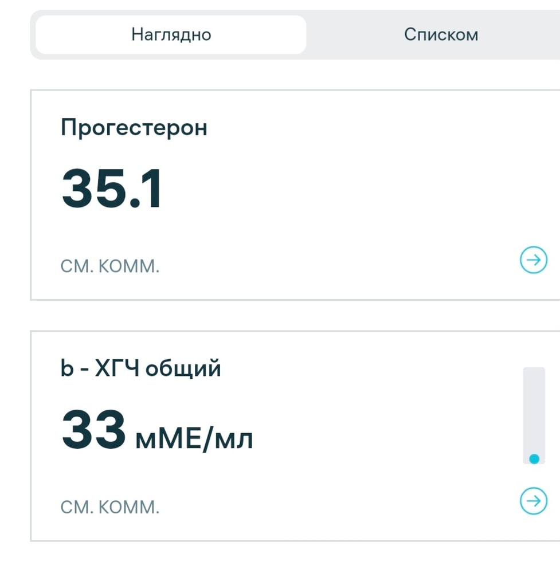Select the 33 hCG result number
Image resolution: width=560 pixels, height=573 pixels.
93,431
